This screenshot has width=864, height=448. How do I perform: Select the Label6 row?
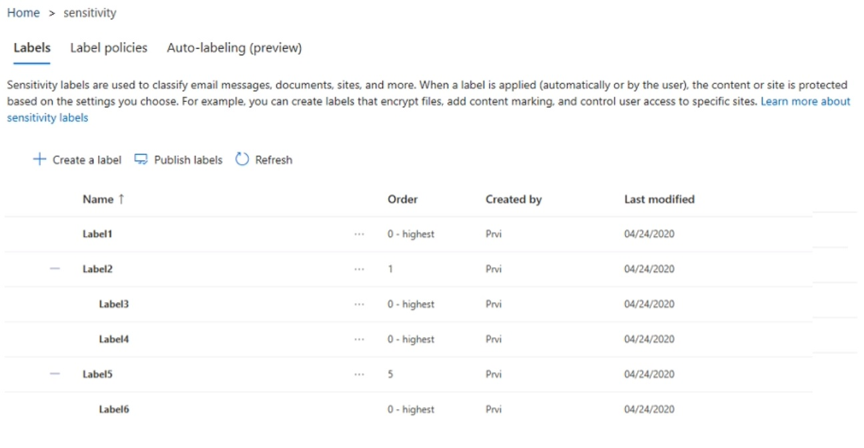(114, 409)
